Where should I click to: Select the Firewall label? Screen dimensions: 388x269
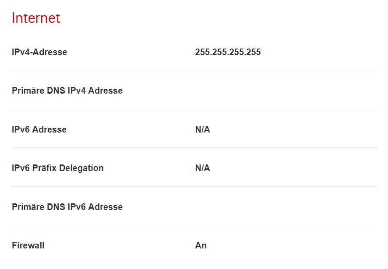coord(28,245)
